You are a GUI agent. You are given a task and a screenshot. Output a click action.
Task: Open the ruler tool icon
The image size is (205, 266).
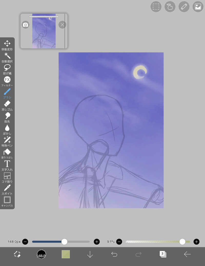(184, 7)
